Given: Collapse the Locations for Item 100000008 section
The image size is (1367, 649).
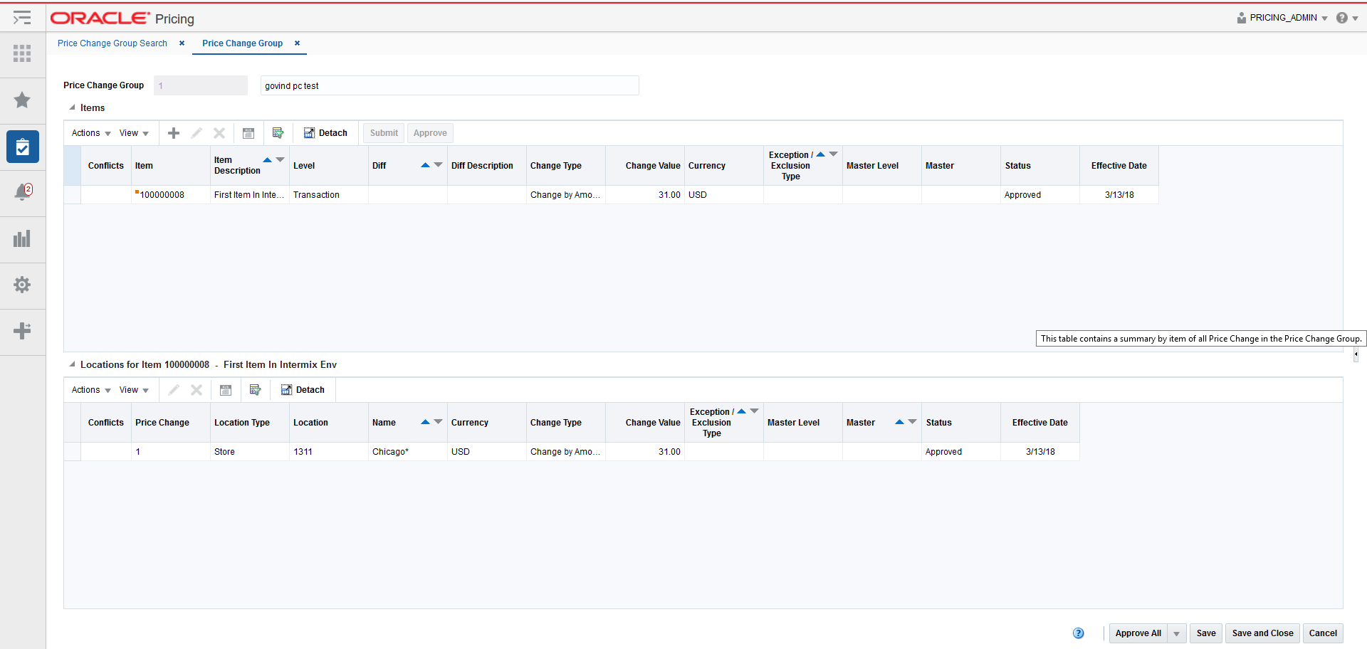Looking at the screenshot, I should pos(71,364).
